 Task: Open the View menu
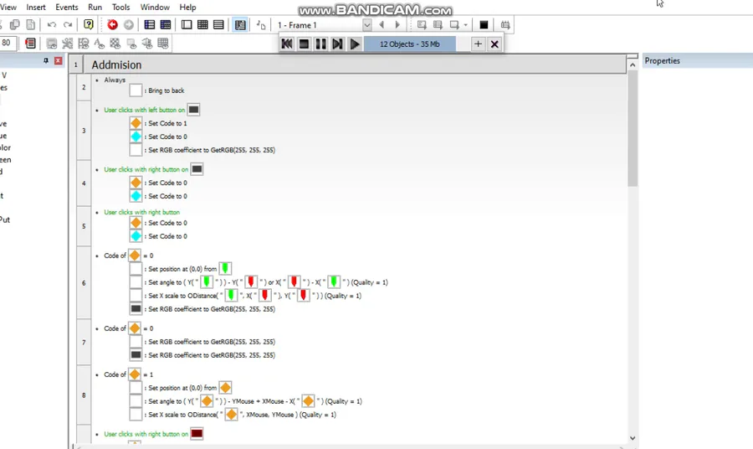[8, 8]
